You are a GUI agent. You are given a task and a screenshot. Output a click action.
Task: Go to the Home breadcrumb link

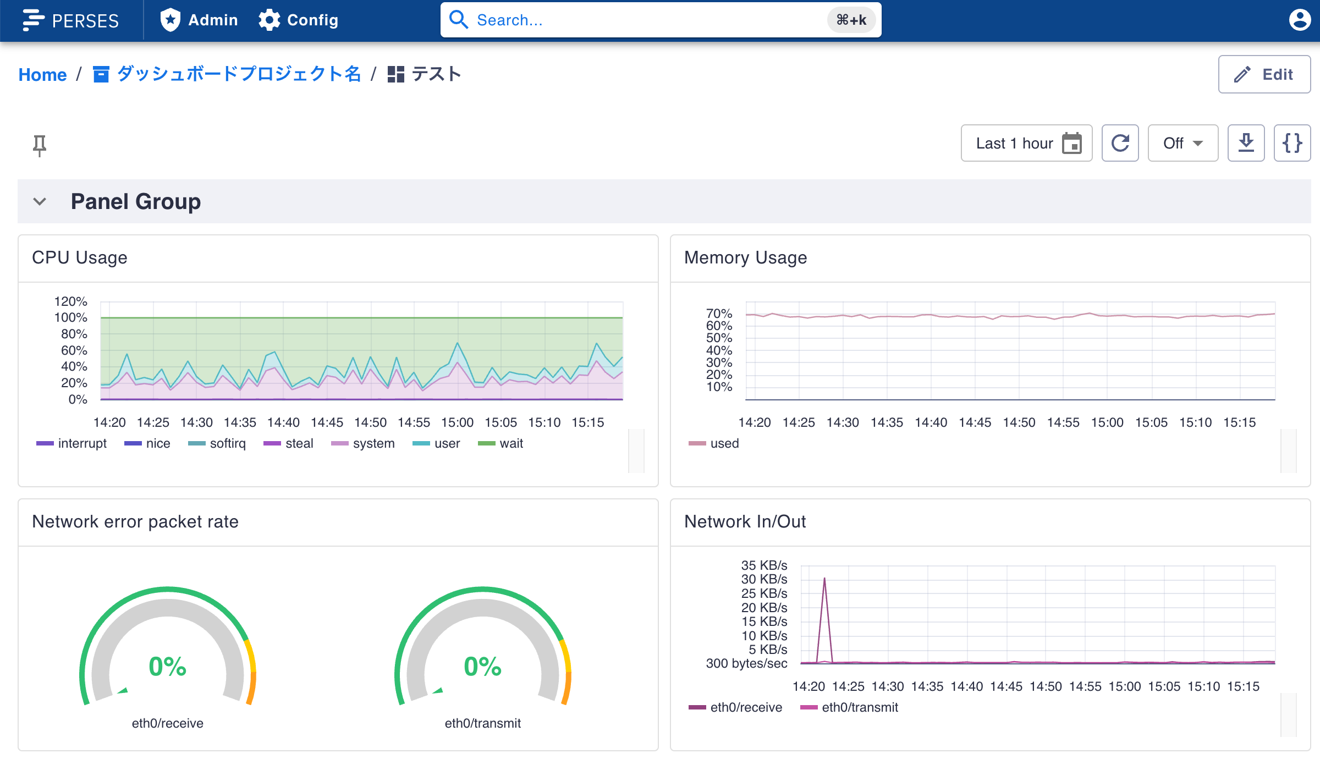[x=42, y=74]
